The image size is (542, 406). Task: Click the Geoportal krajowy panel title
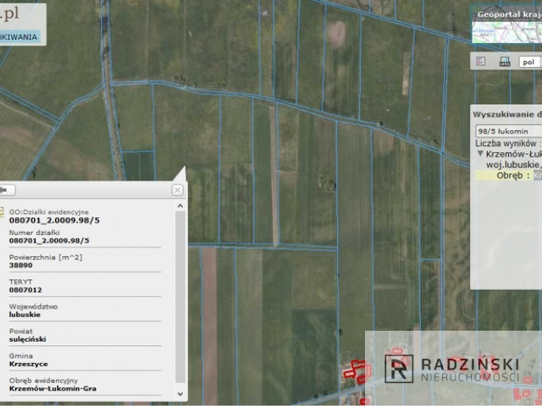point(509,14)
